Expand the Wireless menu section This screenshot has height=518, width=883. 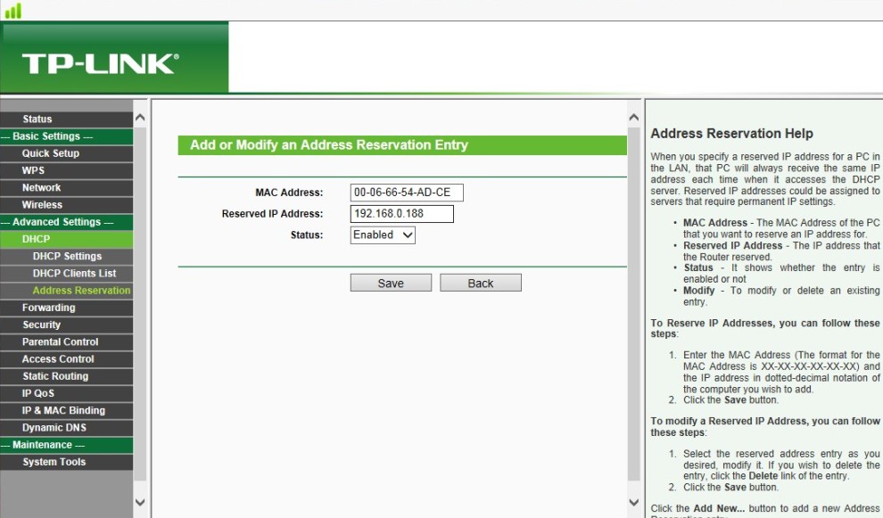(x=42, y=205)
